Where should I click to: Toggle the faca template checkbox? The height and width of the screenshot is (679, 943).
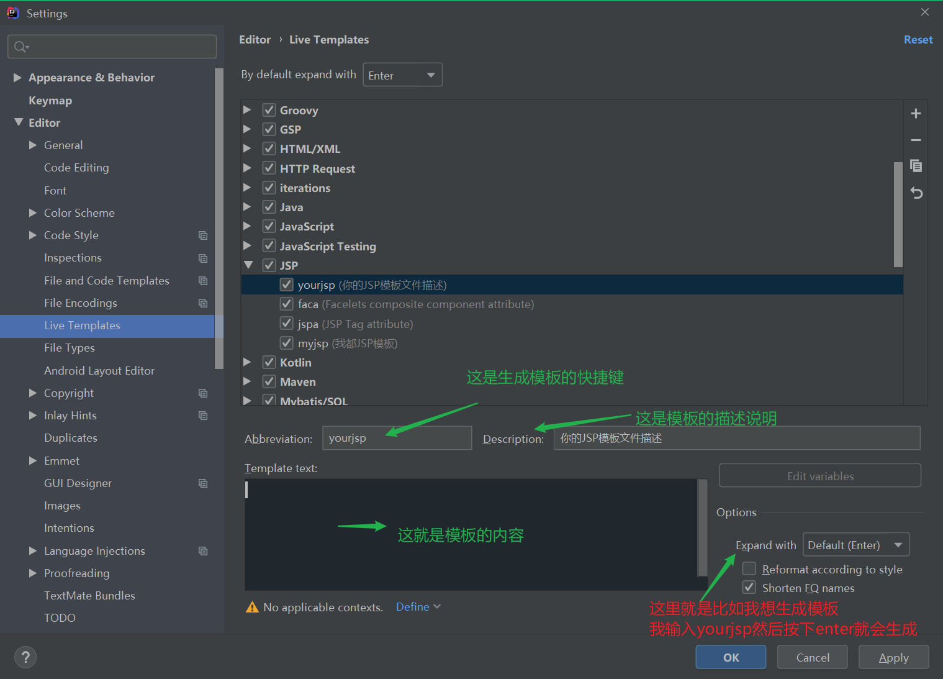(286, 304)
